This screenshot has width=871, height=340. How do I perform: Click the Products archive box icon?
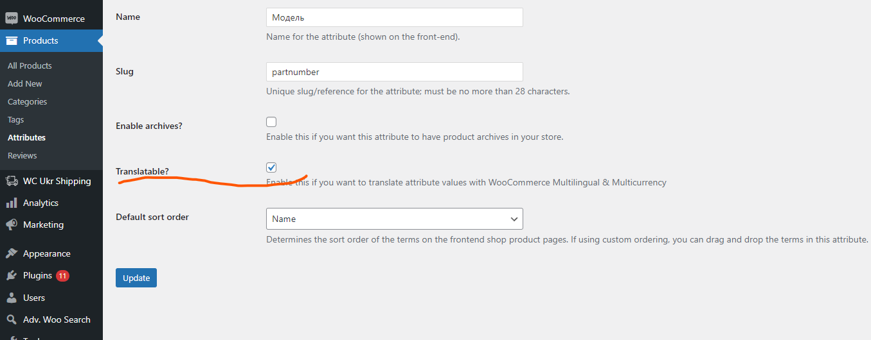[12, 40]
